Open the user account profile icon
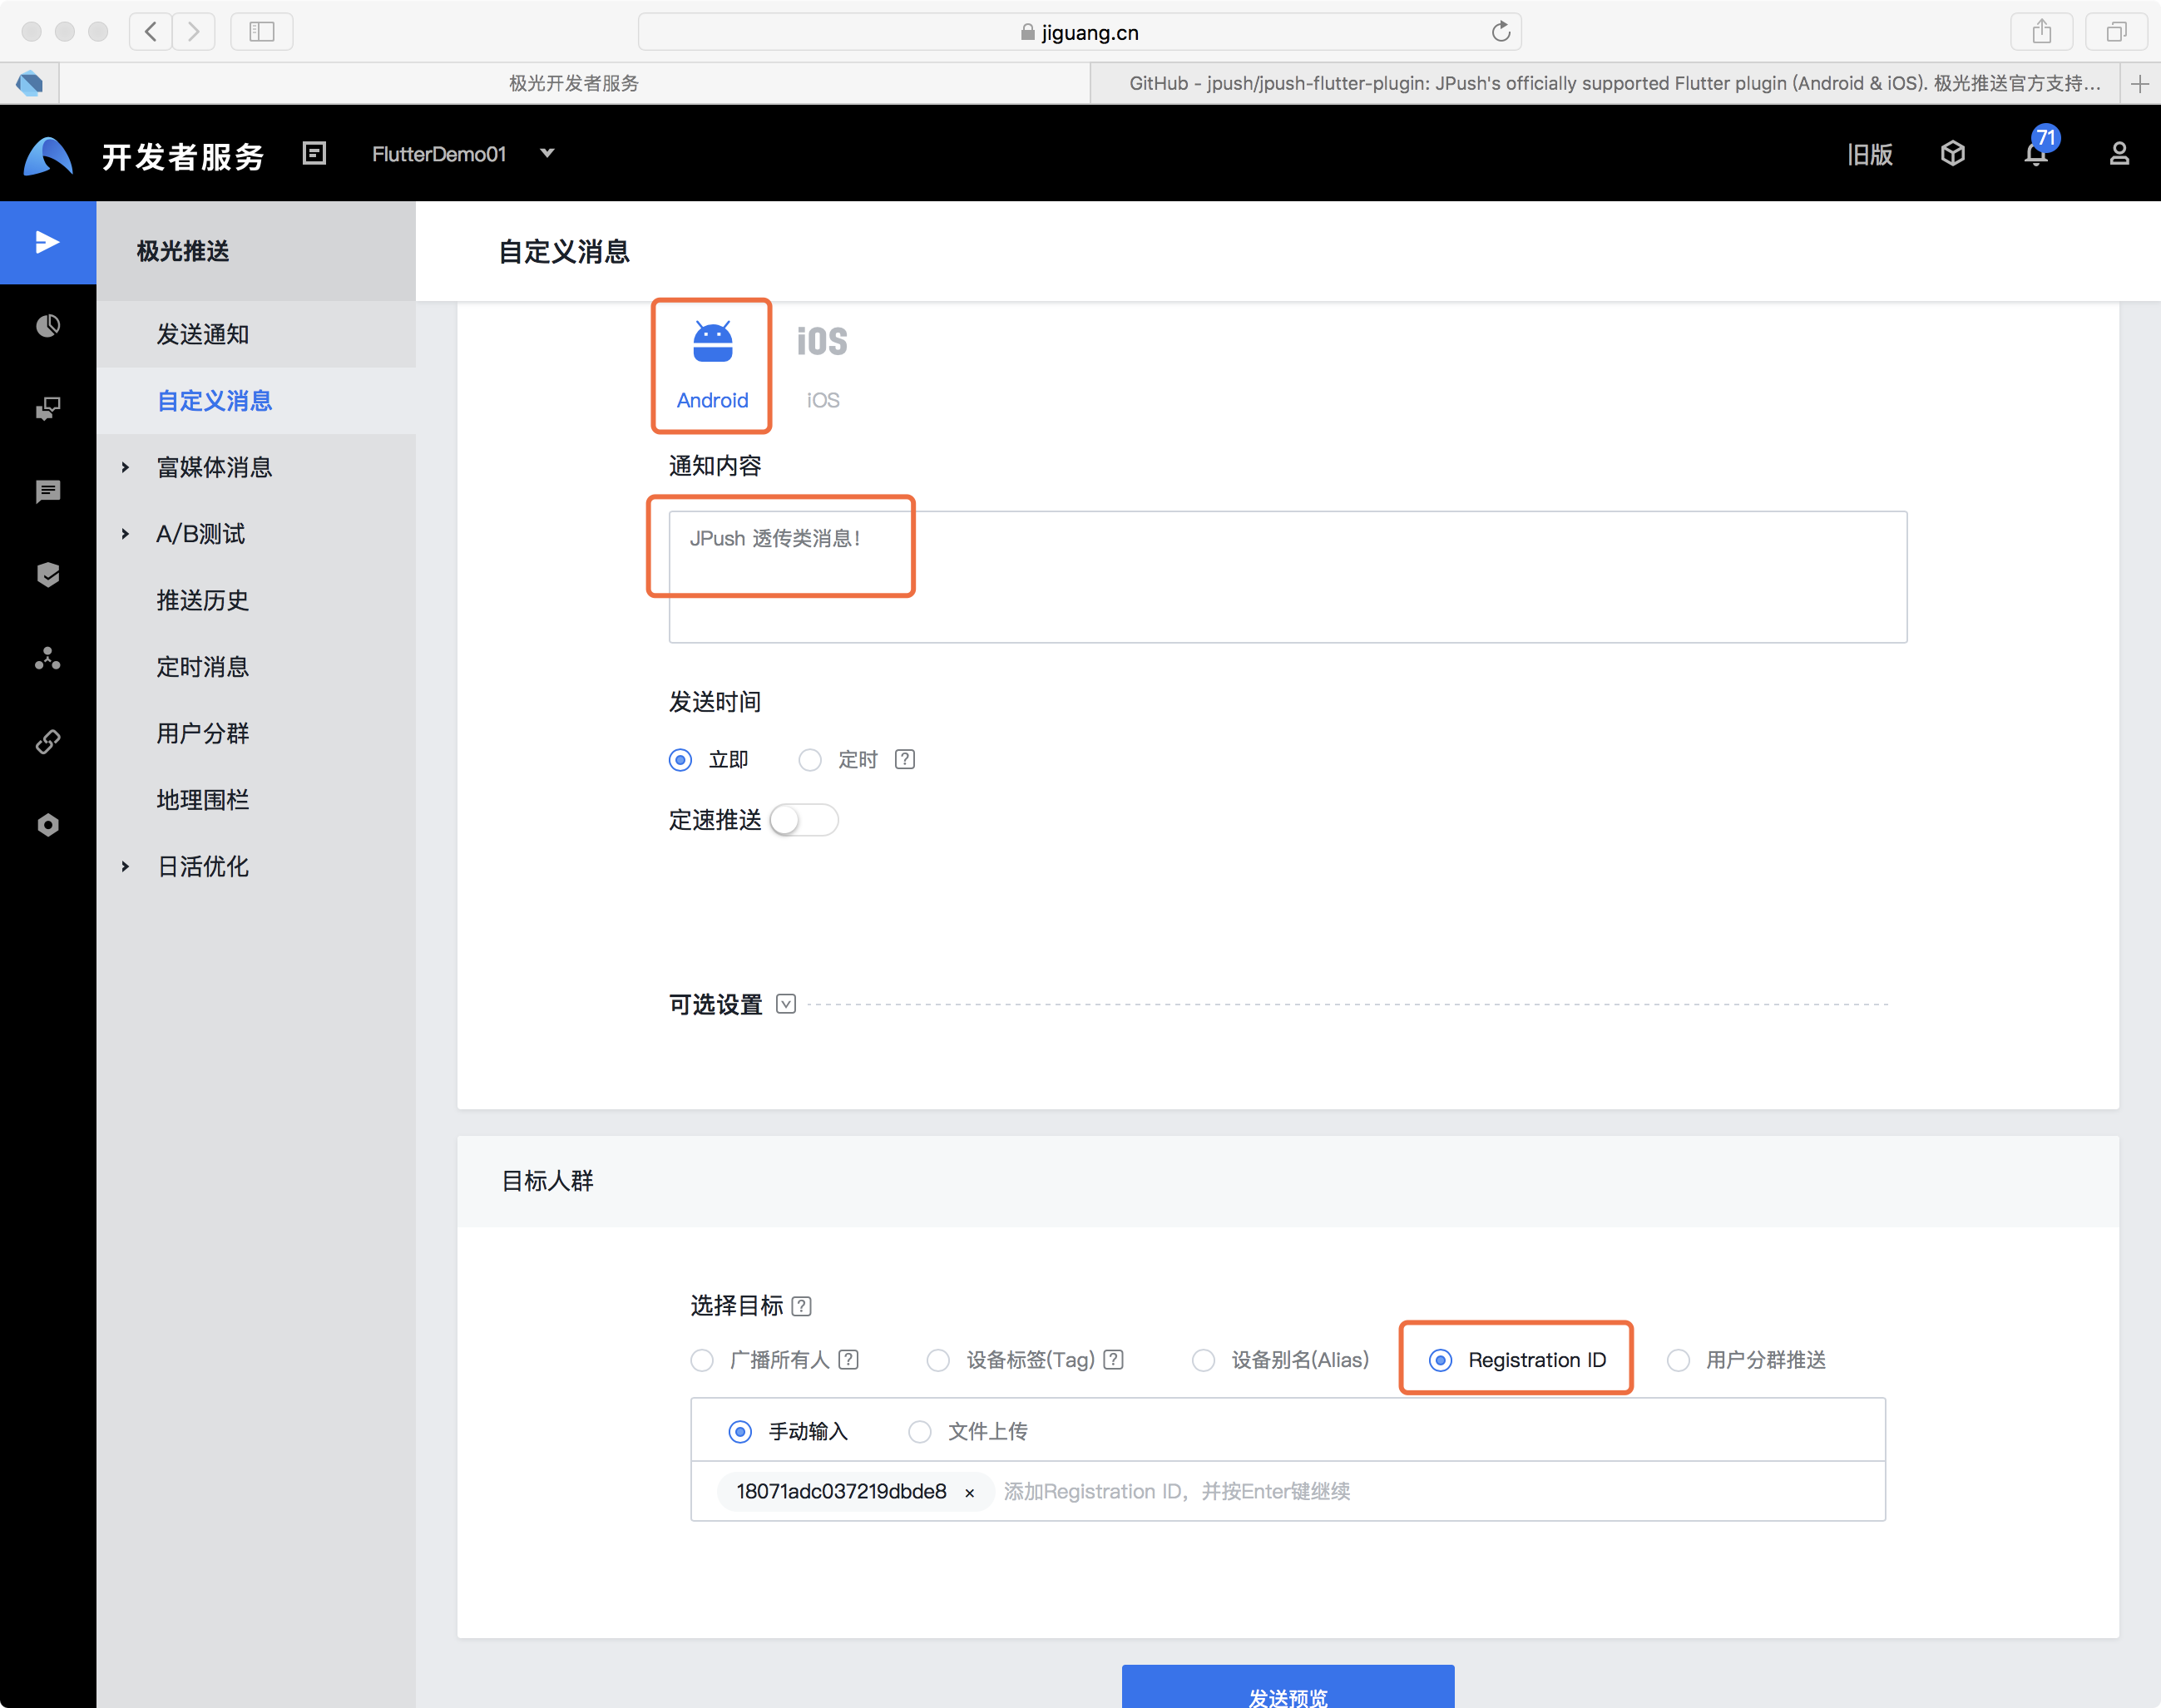Viewport: 2161px width, 1708px height. [2119, 154]
